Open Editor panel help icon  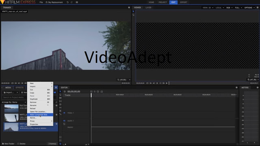click(236, 88)
